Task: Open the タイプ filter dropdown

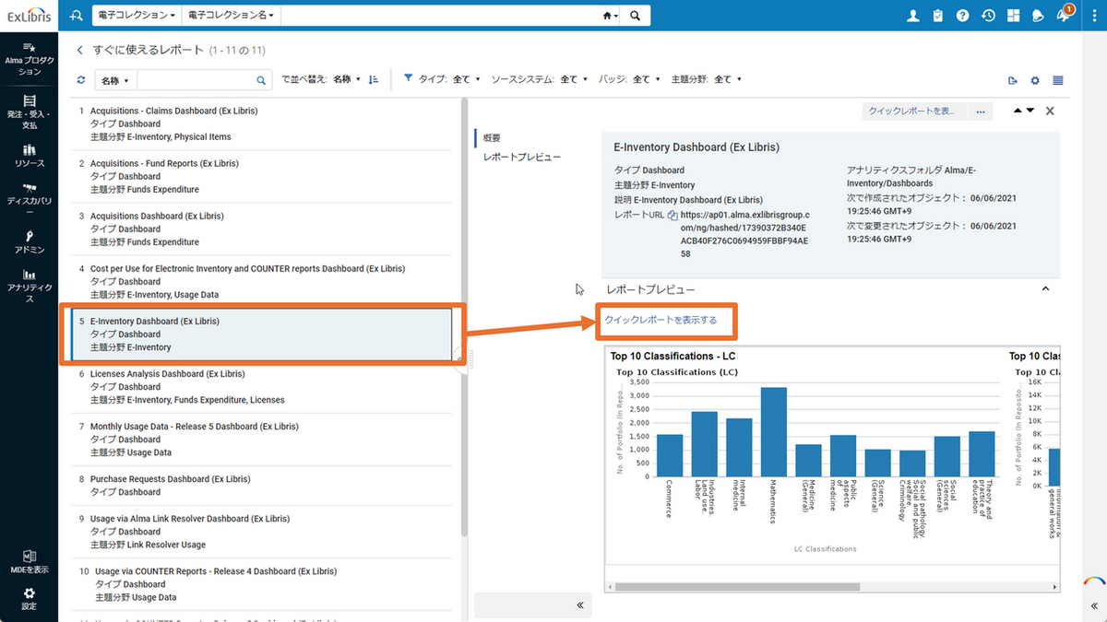Action: [x=465, y=80]
